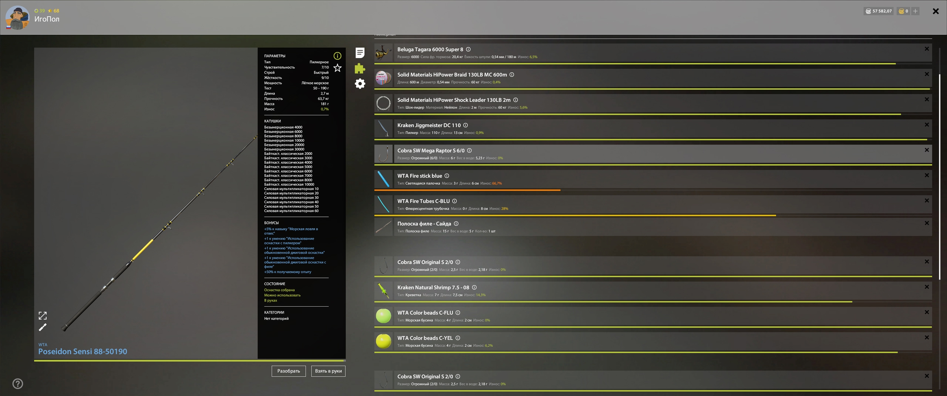Screen dimensions: 947x396
Task: Show info for Cobra SW Mega Raptor
Action: pyautogui.click(x=469, y=151)
